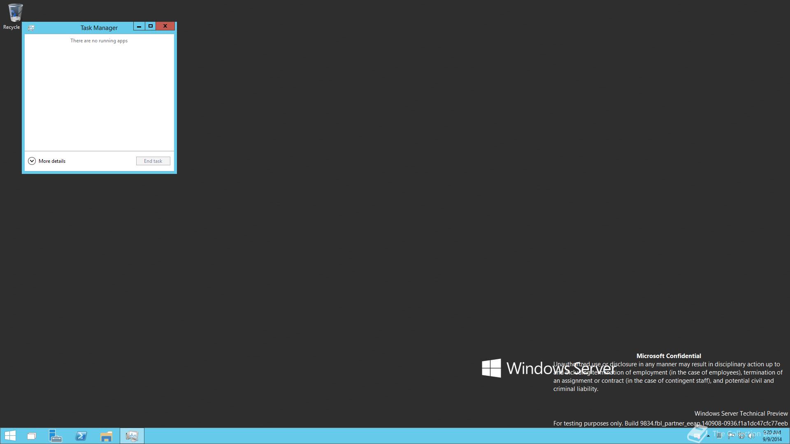790x444 pixels.
Task: Select the Recycle Bin desktop icon
Action: coord(14,16)
